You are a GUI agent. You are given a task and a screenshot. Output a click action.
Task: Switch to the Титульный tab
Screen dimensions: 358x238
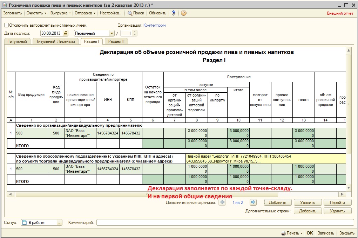pos(17,41)
